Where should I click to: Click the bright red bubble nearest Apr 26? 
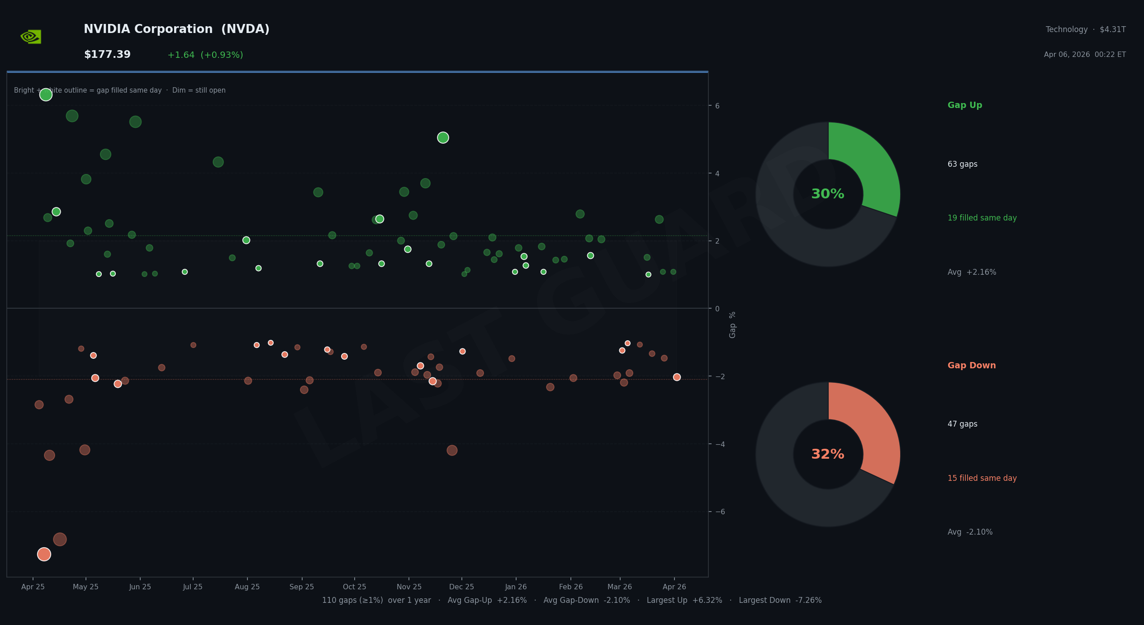[x=677, y=377]
